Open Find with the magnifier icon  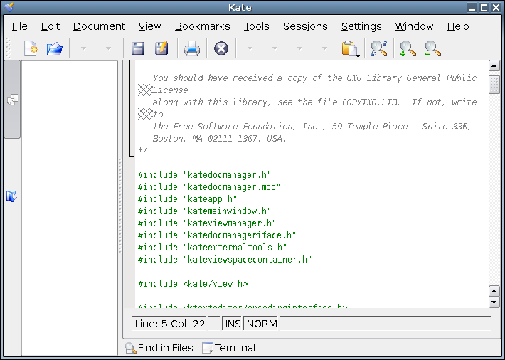point(378,48)
